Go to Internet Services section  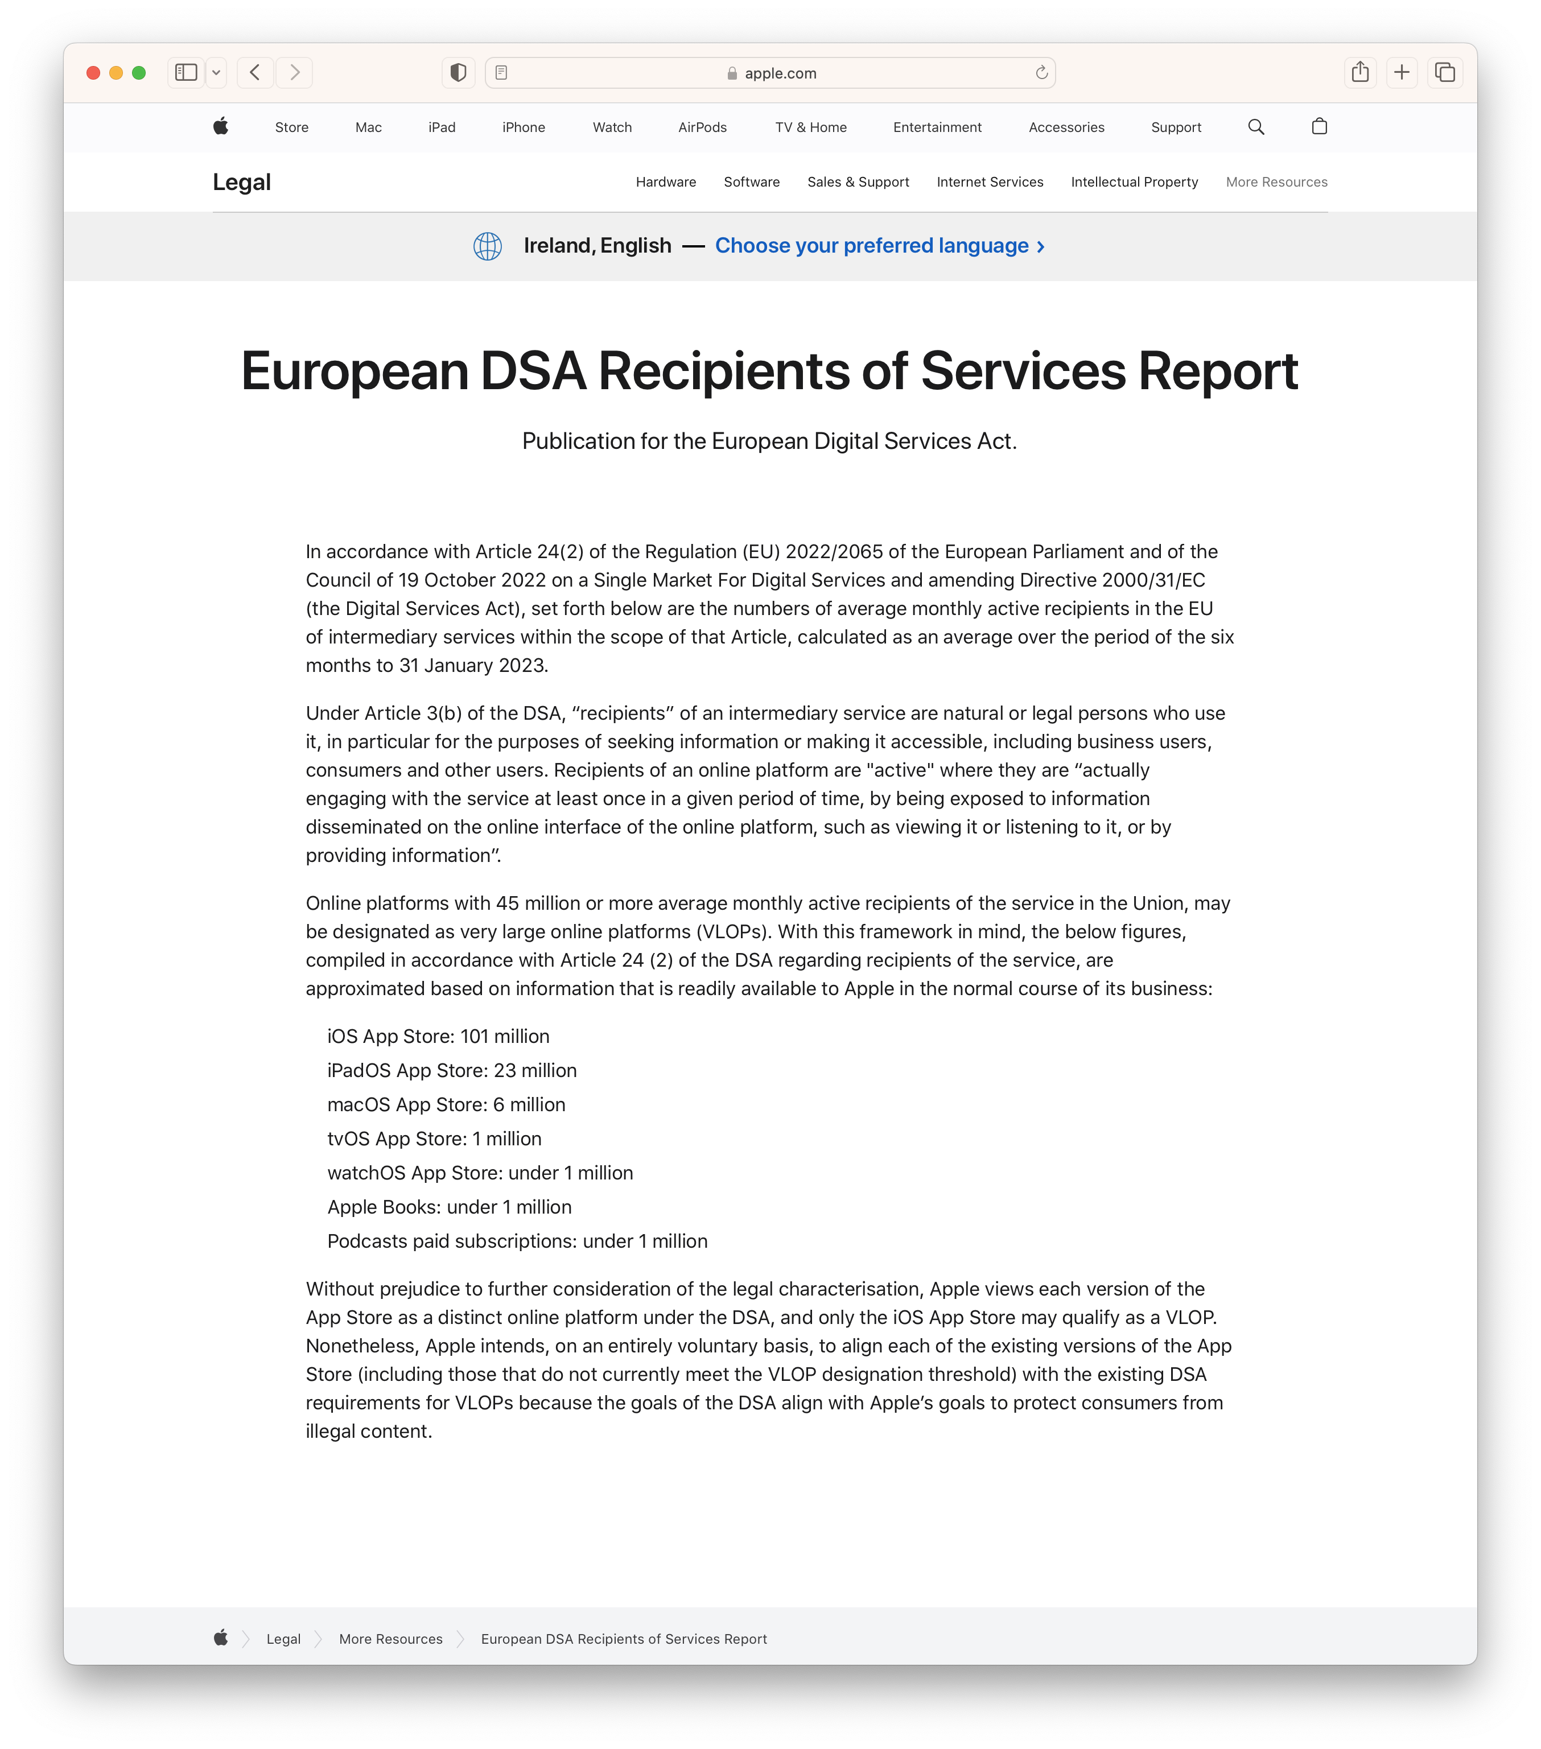click(990, 182)
